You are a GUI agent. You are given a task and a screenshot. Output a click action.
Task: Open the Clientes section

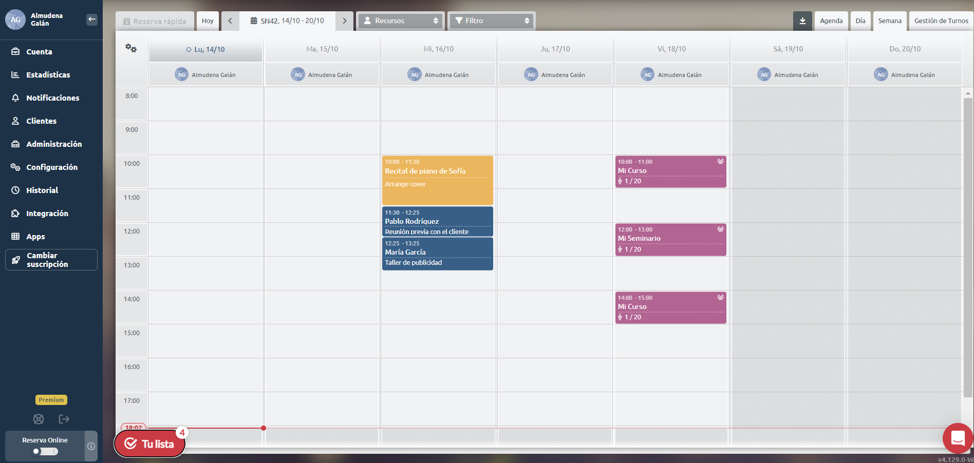[41, 121]
